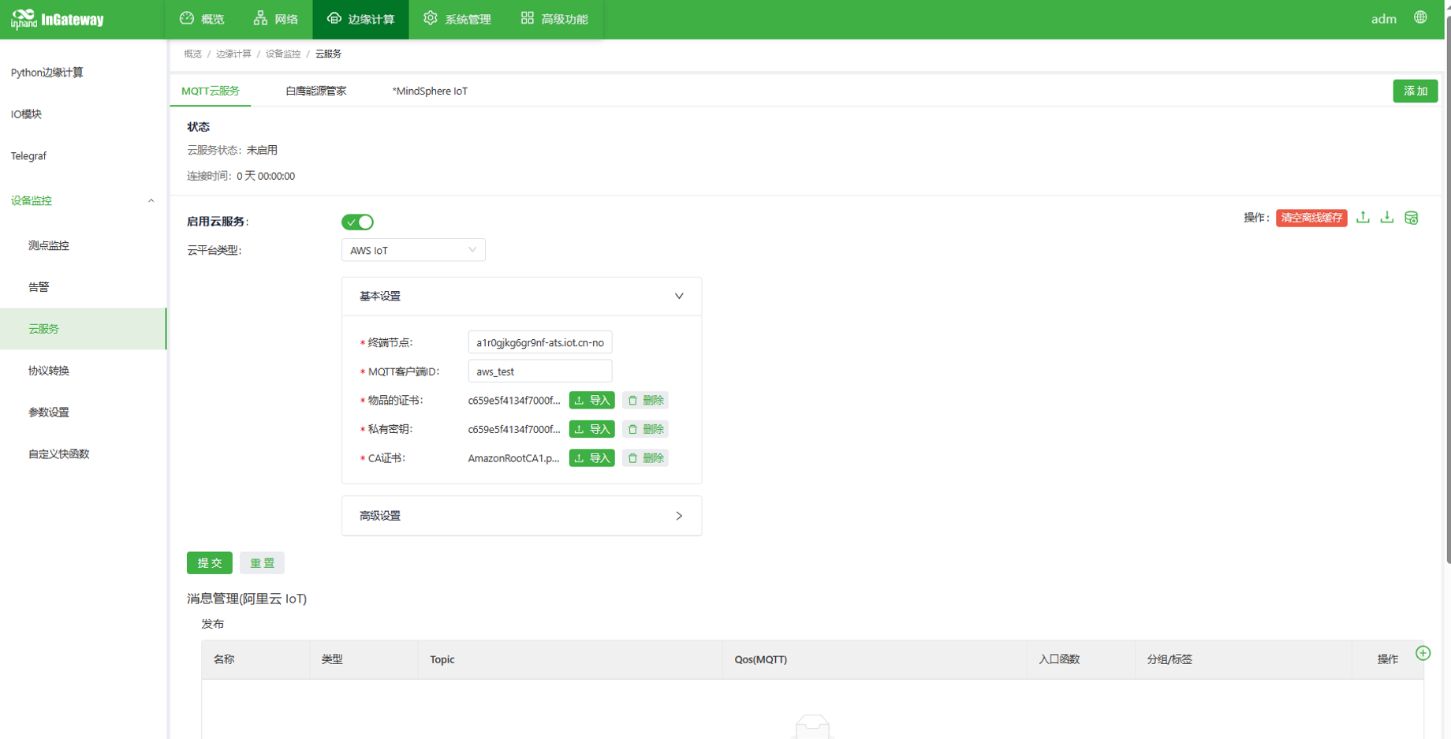The height and width of the screenshot is (739, 1451).
Task: Click the MQTT client ID field
Action: tap(540, 371)
